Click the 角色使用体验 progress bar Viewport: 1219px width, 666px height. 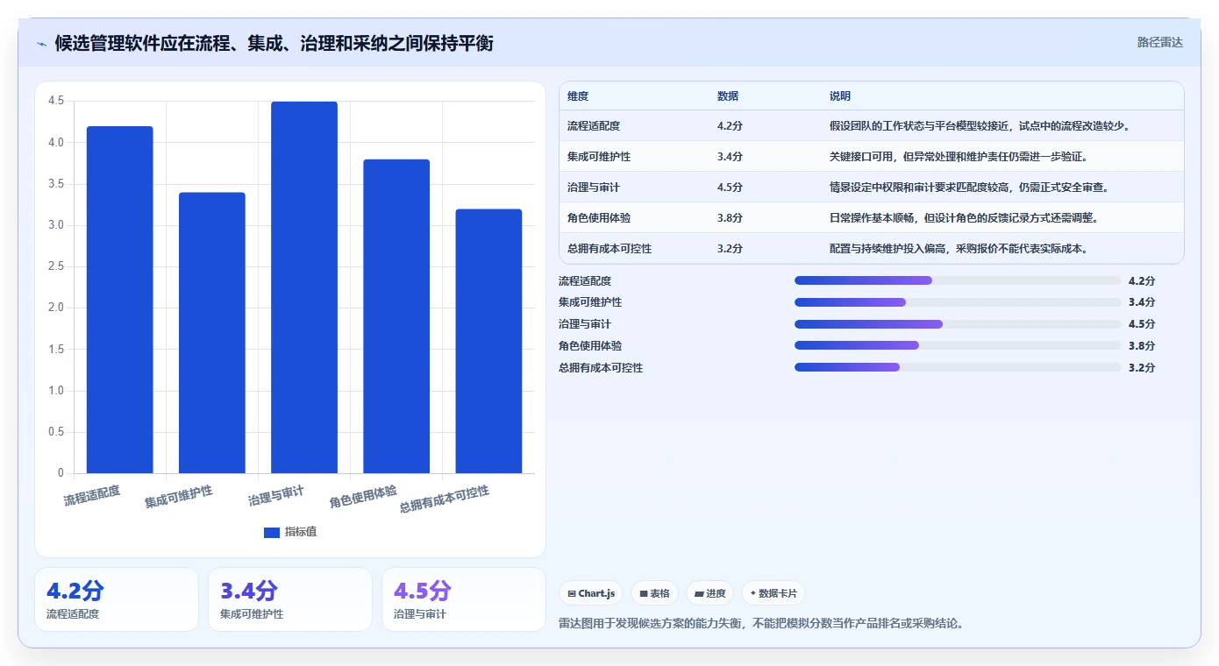(x=958, y=346)
